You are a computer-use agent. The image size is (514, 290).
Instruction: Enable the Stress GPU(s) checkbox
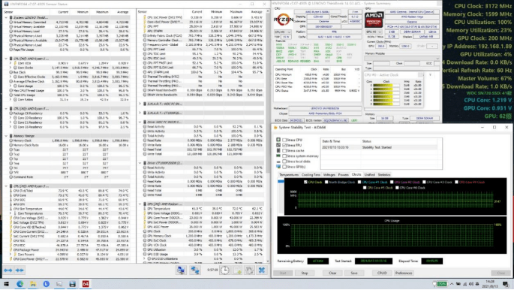point(284,167)
